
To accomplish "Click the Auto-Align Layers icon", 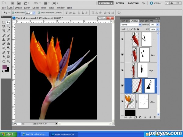I will [119, 12].
